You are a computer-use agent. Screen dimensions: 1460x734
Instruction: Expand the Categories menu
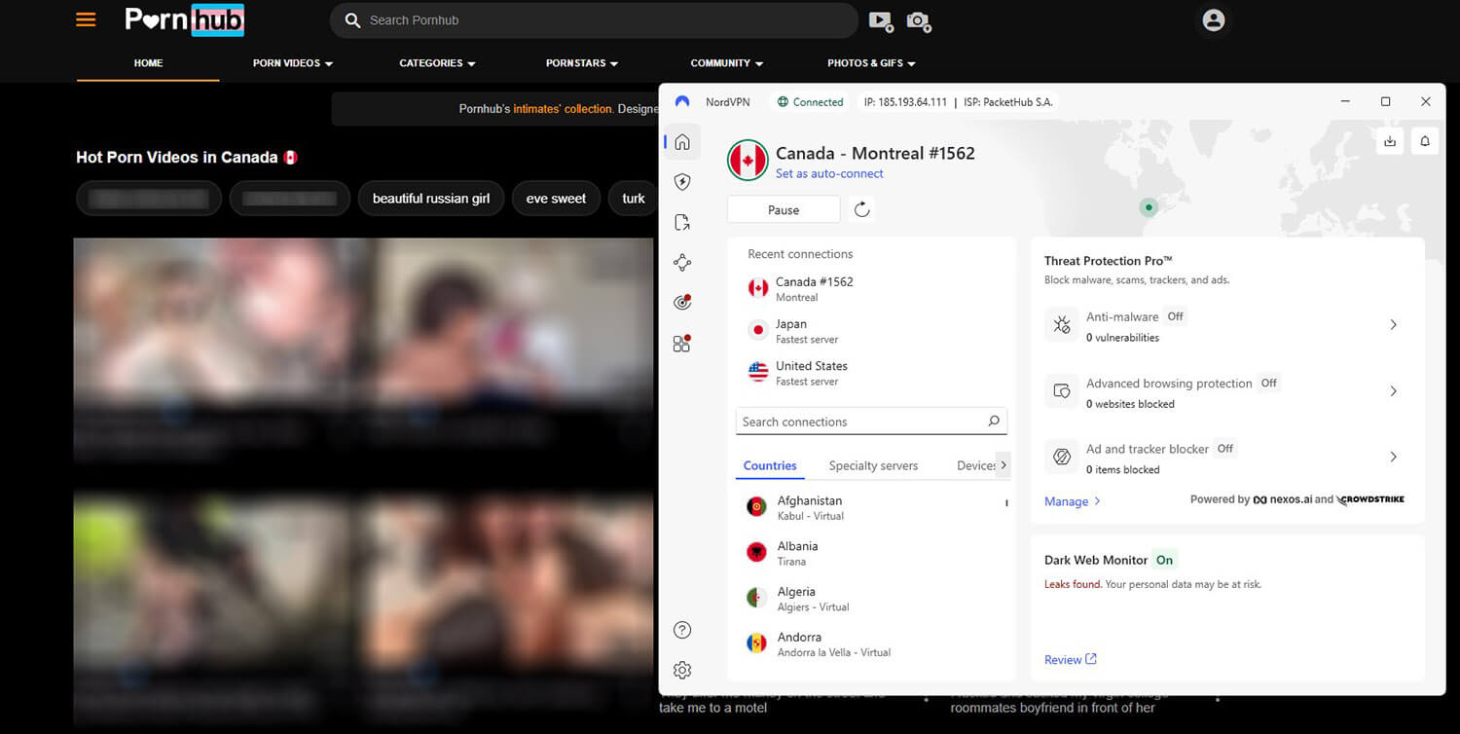pos(437,62)
